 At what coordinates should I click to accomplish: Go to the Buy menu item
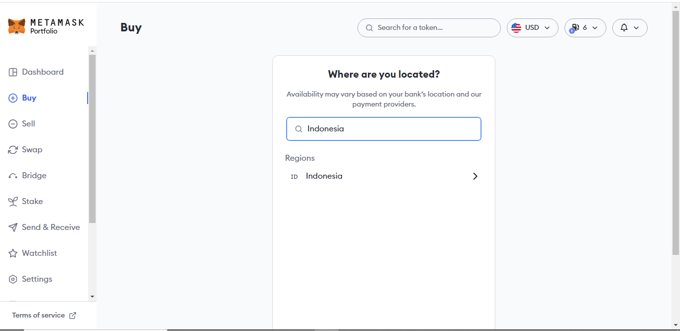tap(29, 98)
